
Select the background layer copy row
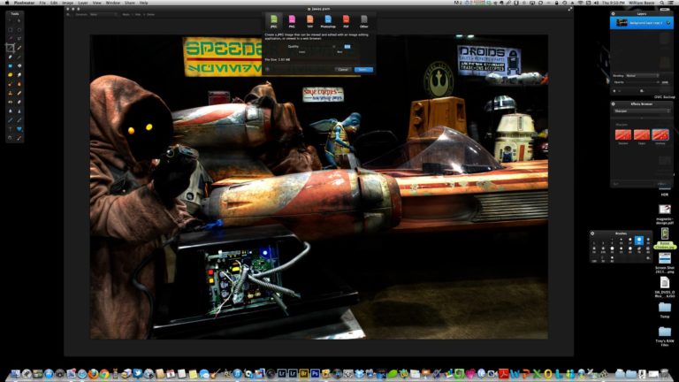pyautogui.click(x=642, y=23)
